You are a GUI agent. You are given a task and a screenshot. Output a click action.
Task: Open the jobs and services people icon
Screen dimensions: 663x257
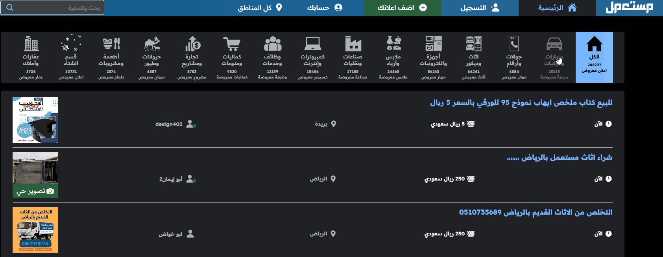pos(272,44)
